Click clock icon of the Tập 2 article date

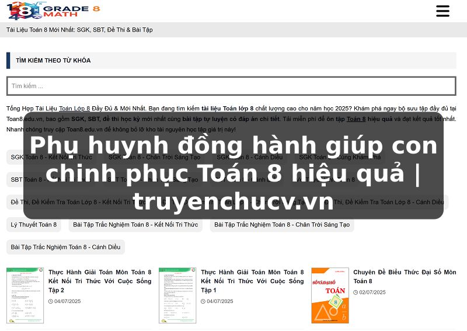coord(50,301)
